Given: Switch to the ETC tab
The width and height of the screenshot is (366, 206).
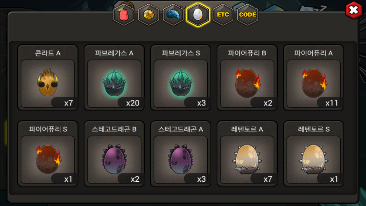Looking at the screenshot, I should pyautogui.click(x=223, y=15).
